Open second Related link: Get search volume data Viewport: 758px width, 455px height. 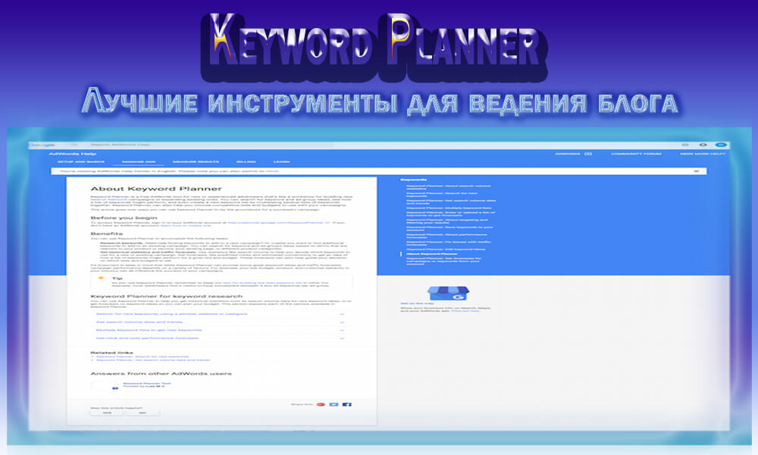(x=153, y=360)
